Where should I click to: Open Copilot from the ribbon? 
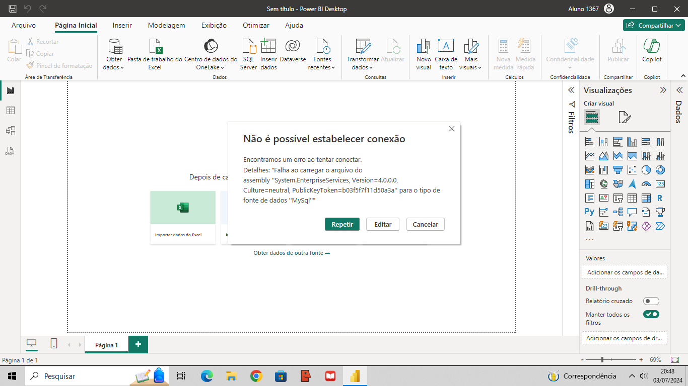(x=652, y=50)
